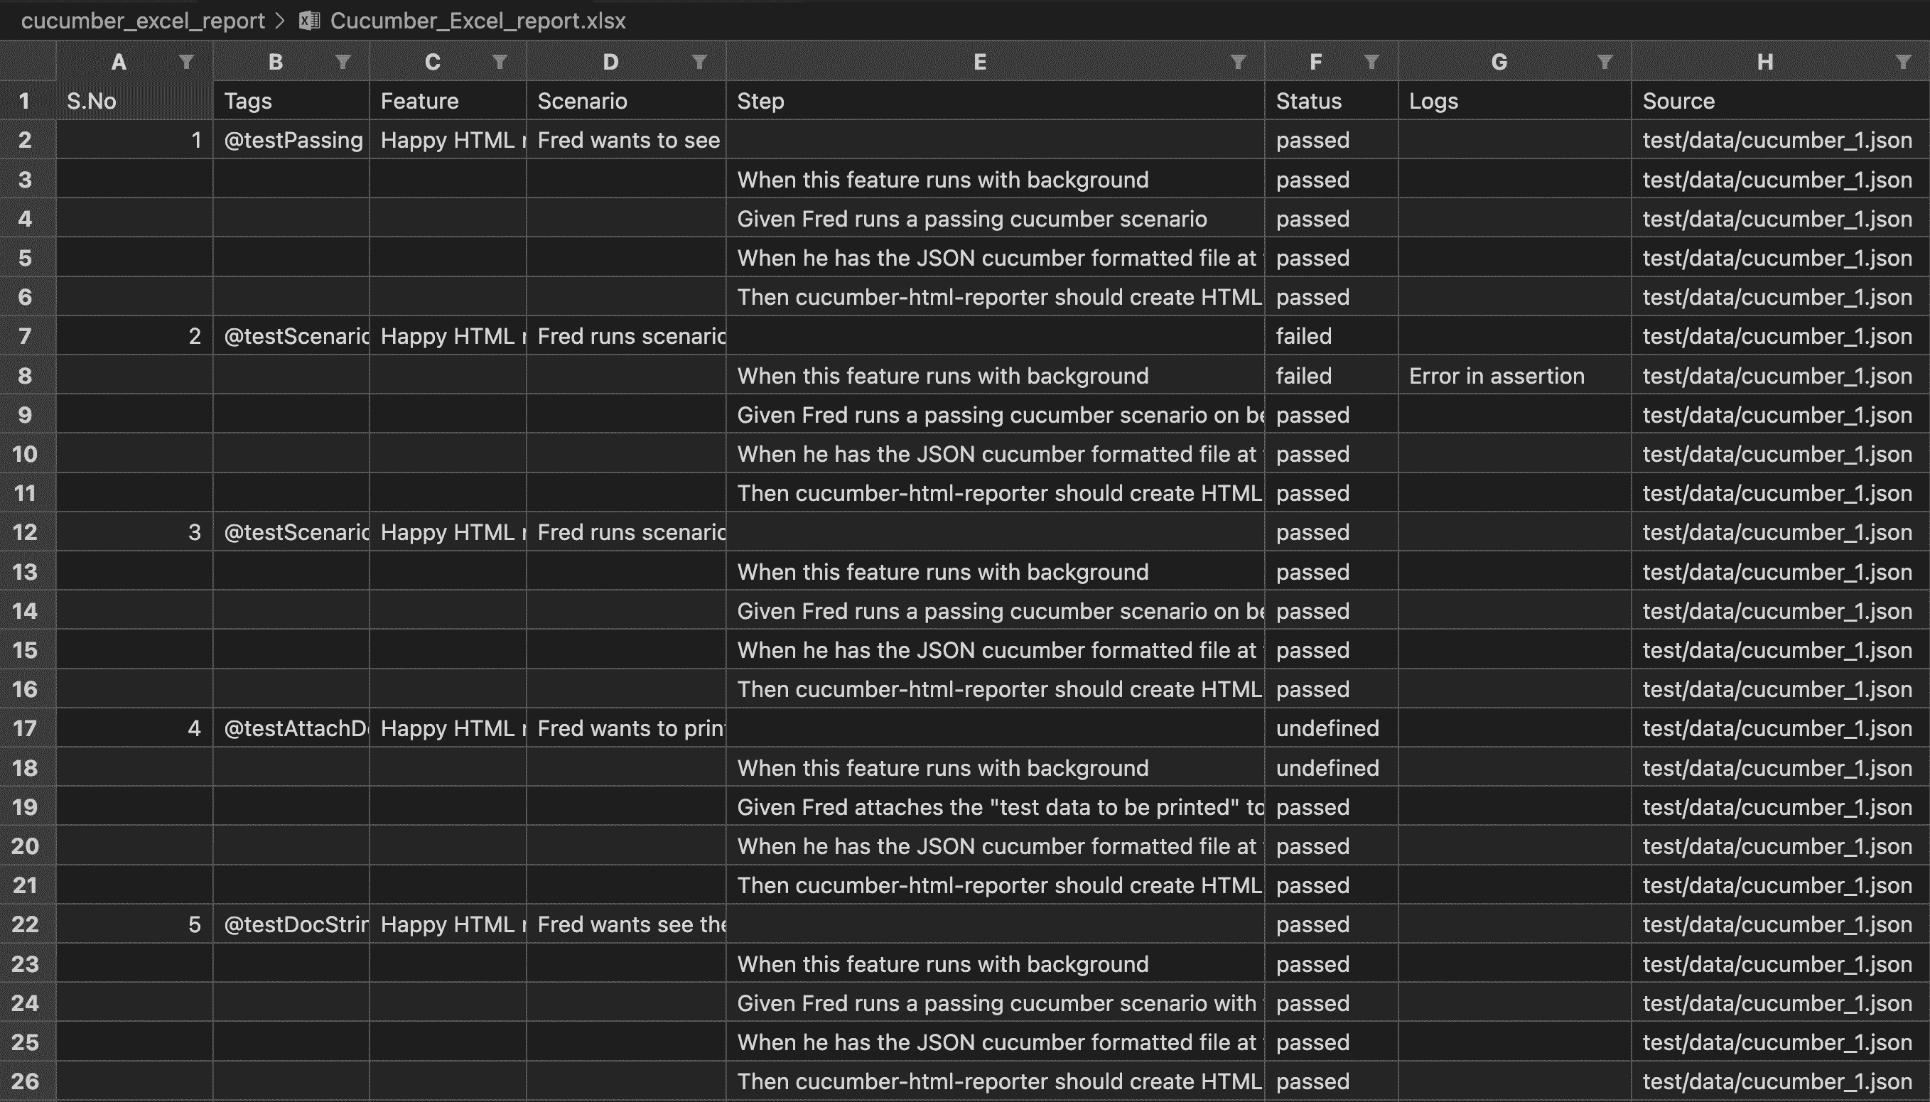This screenshot has width=1930, height=1102.
Task: Click the filter icon in column G
Action: point(1605,62)
